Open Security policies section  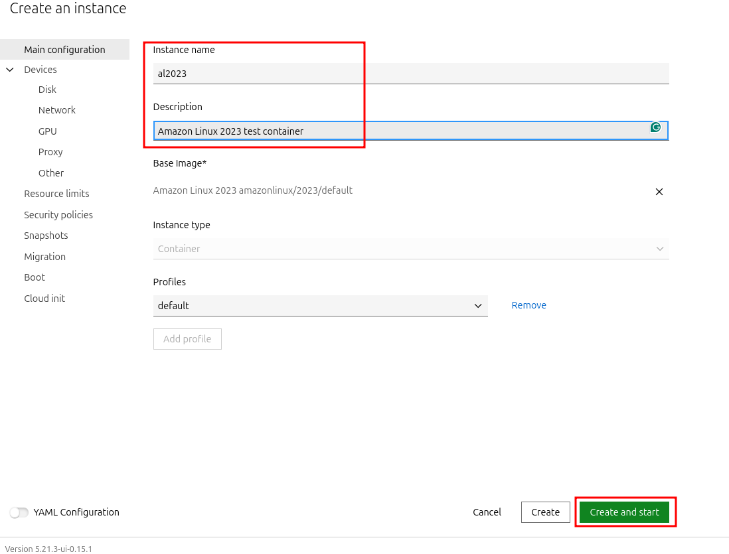(x=58, y=215)
